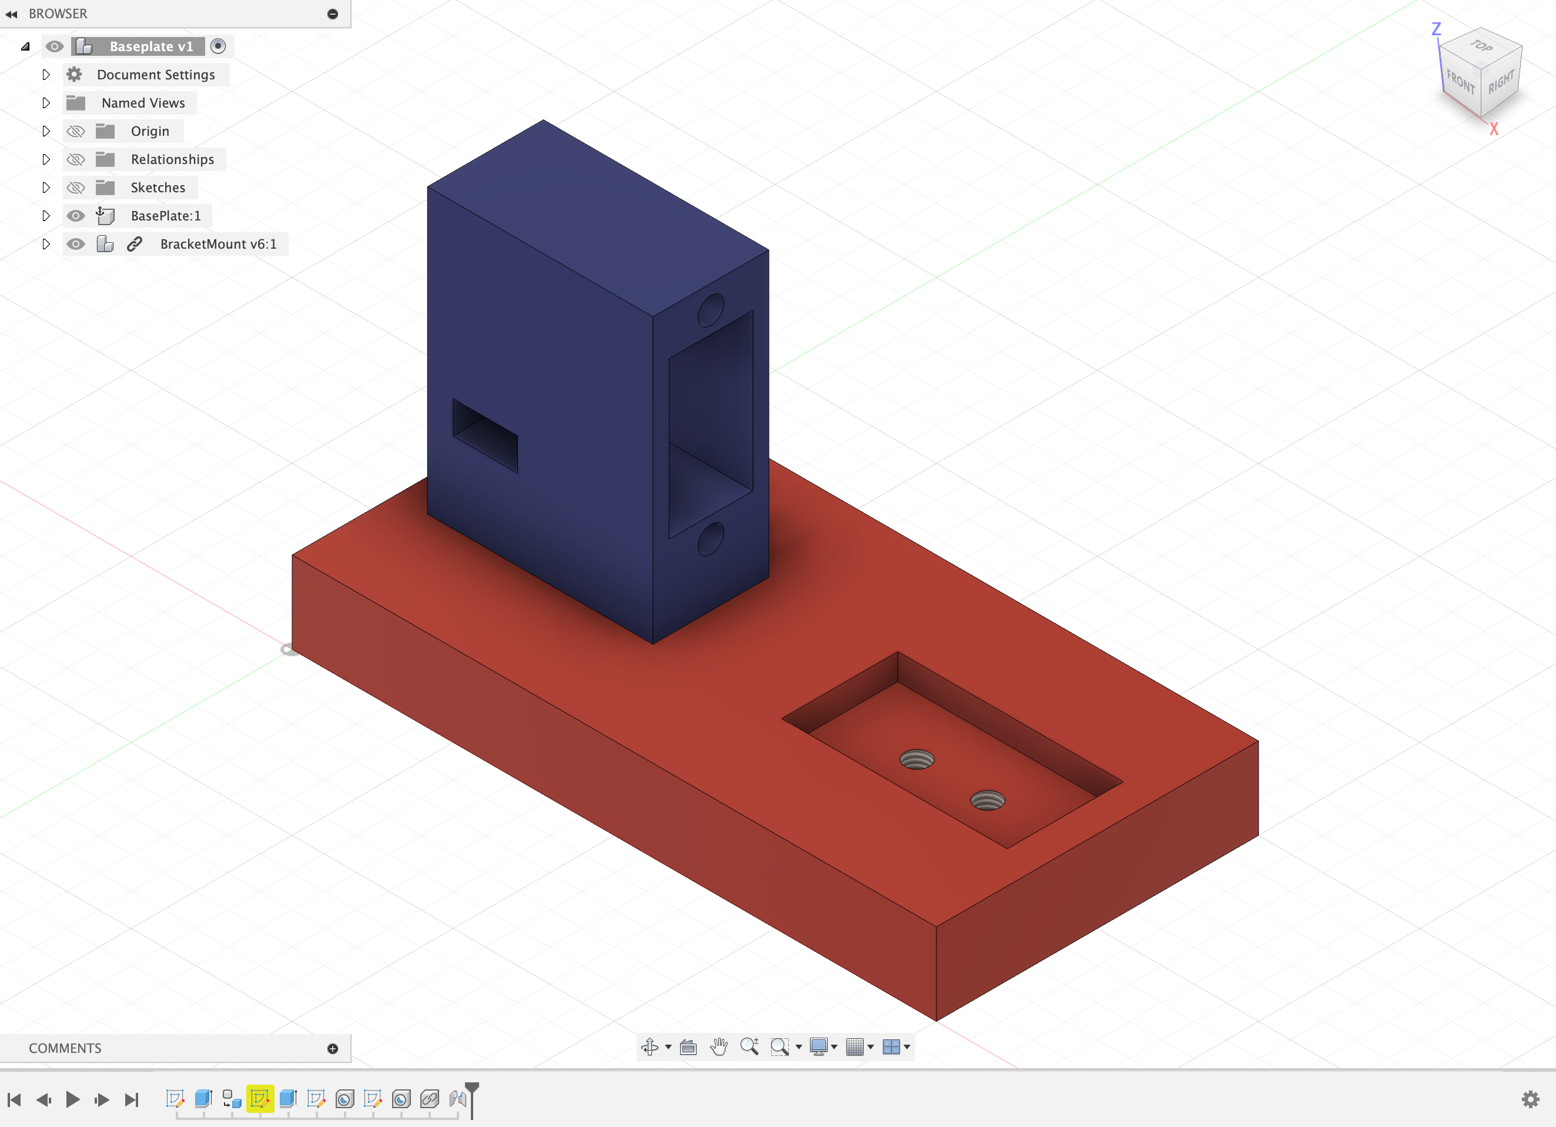Viewport: 1556px width, 1127px height.
Task: Show the Sketches folder
Action: (75, 188)
